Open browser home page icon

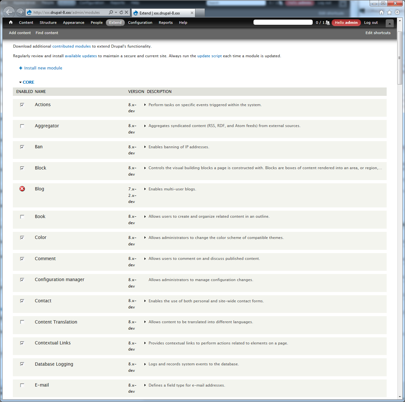pyautogui.click(x=382, y=12)
